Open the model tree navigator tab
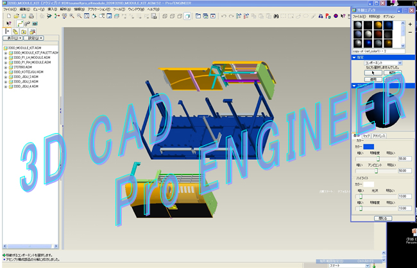 coord(7,31)
